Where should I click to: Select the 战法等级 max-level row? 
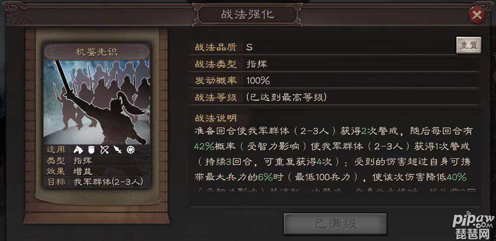336,97
